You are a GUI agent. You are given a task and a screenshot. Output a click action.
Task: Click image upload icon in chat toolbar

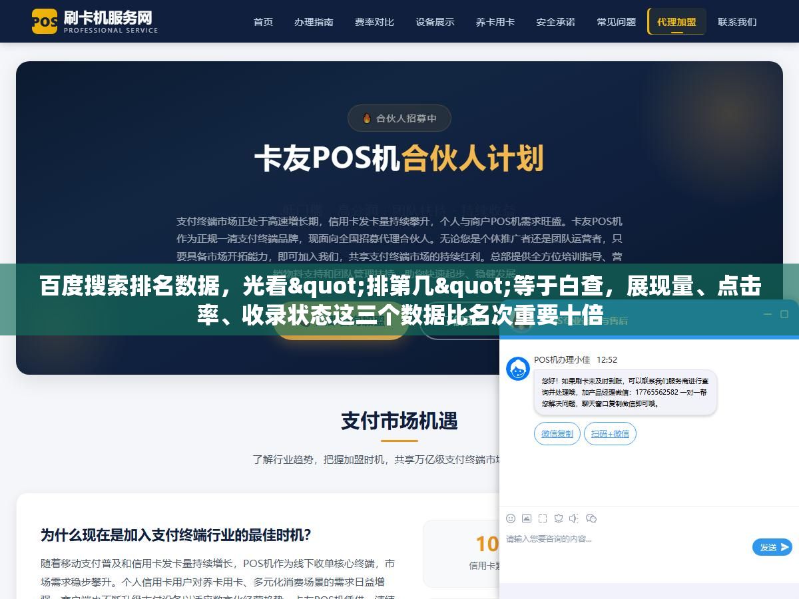coord(527,518)
